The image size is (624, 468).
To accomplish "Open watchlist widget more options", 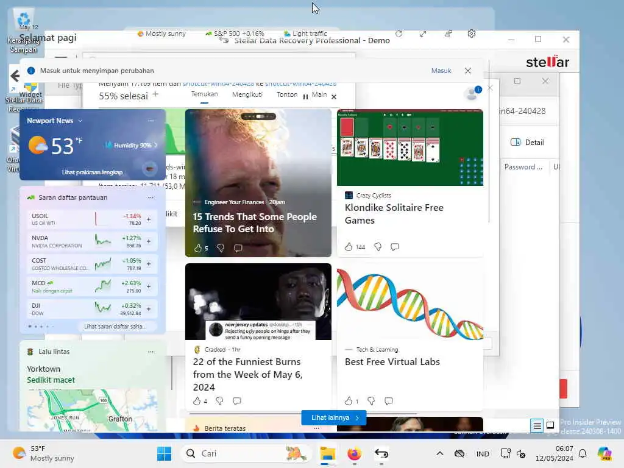I will tap(151, 197).
